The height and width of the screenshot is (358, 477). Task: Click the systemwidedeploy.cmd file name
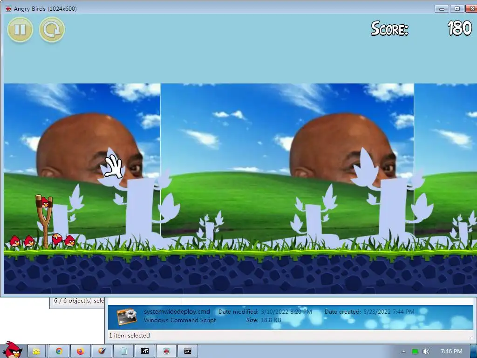[177, 311]
